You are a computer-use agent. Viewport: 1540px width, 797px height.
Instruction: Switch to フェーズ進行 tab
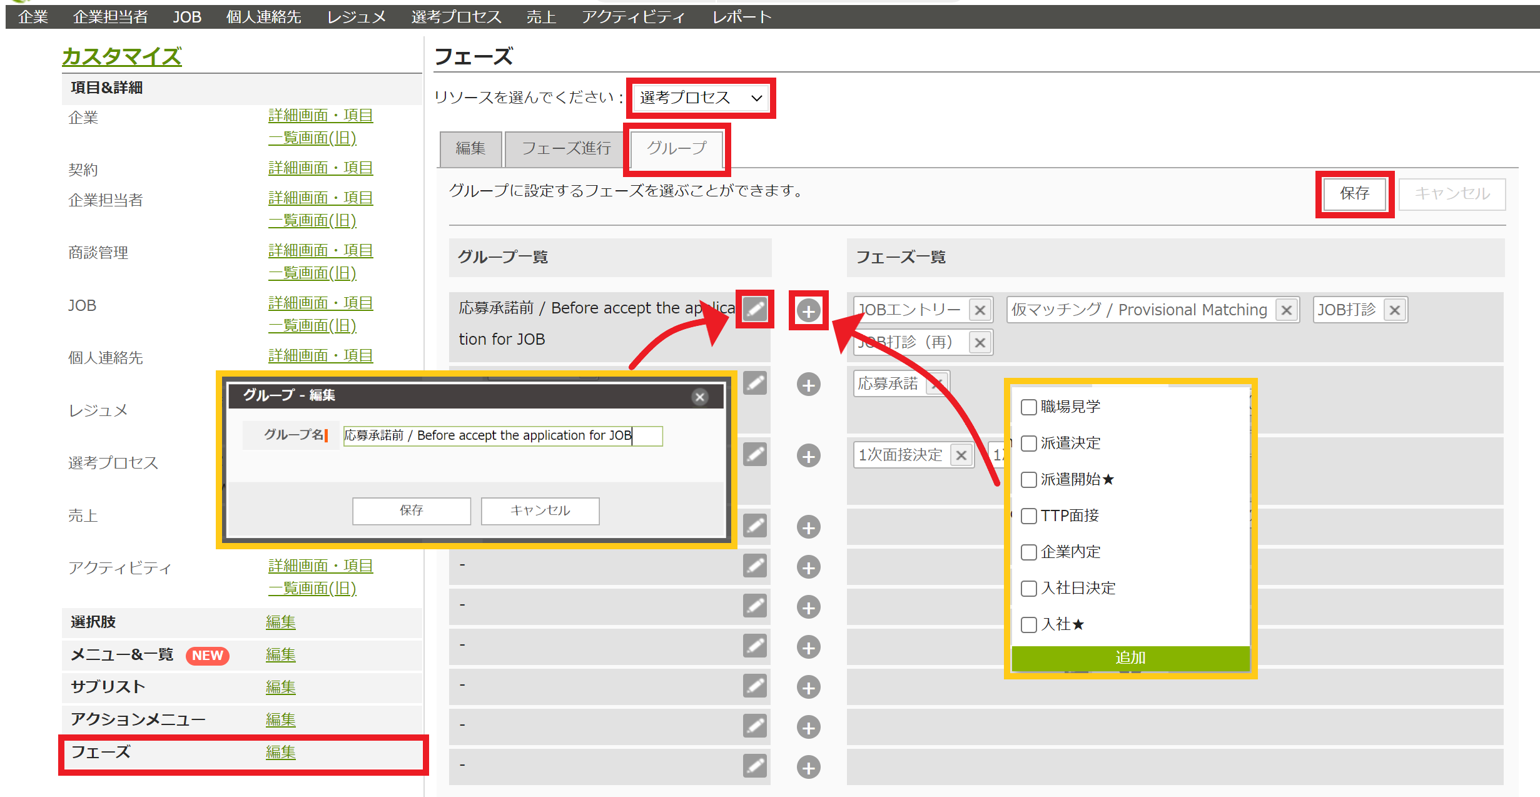tap(566, 148)
